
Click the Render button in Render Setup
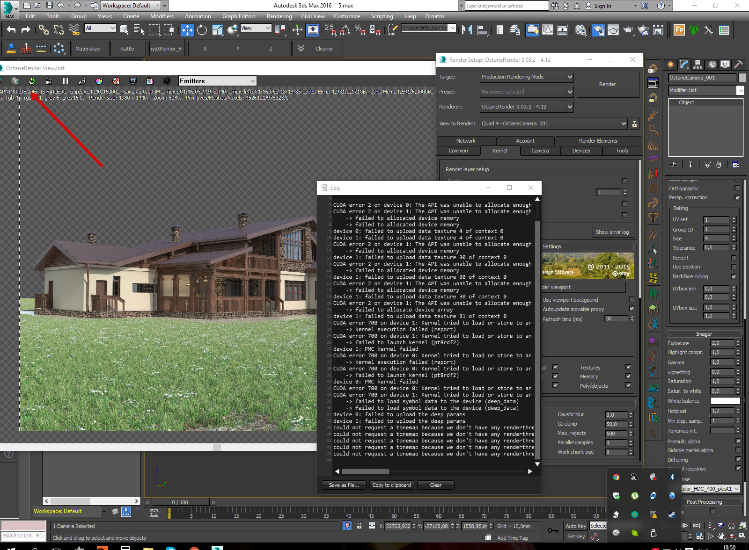tap(608, 84)
